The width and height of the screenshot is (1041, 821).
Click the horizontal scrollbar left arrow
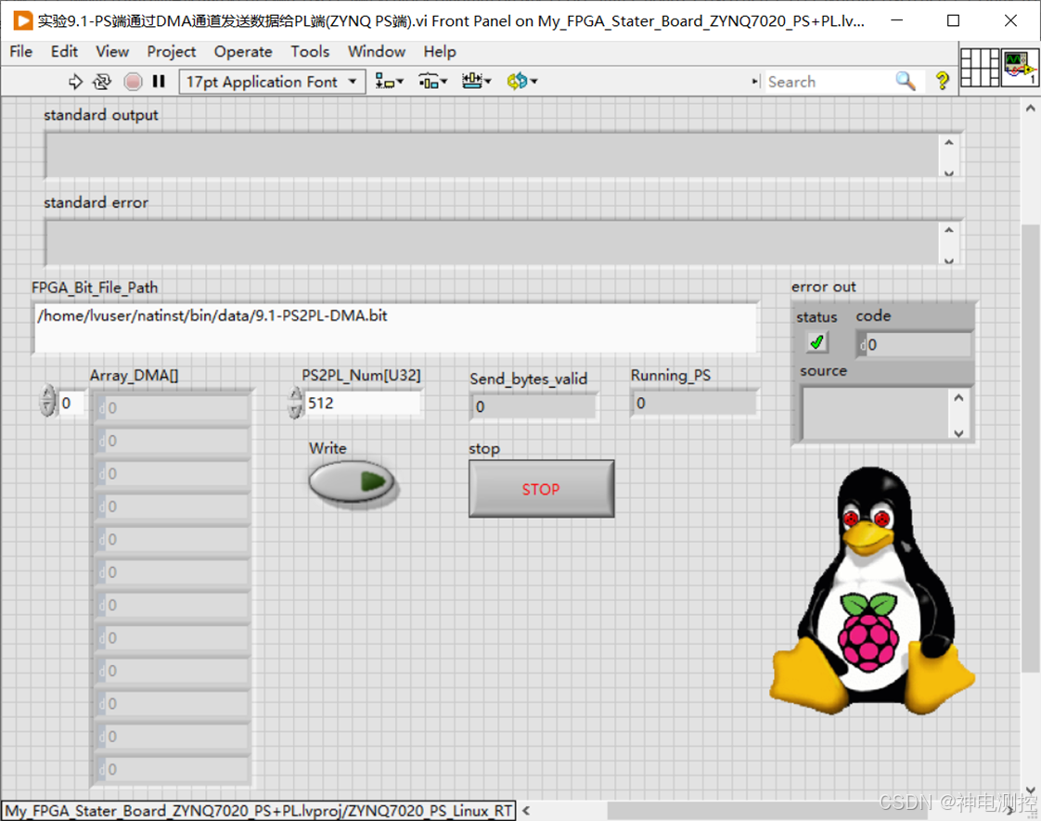point(526,811)
